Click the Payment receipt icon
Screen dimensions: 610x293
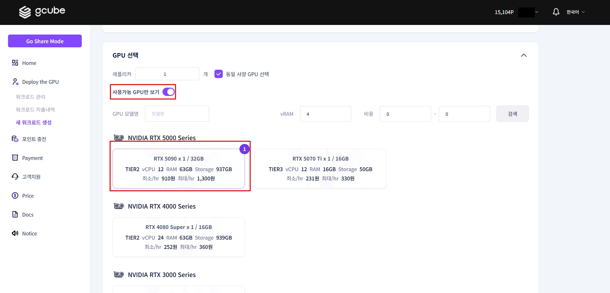coord(15,158)
